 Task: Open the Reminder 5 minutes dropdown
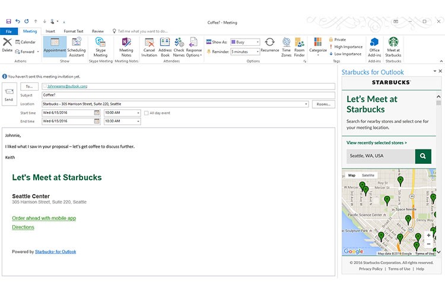point(257,52)
